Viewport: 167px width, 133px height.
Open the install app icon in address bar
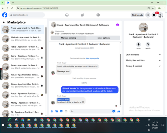149,8
